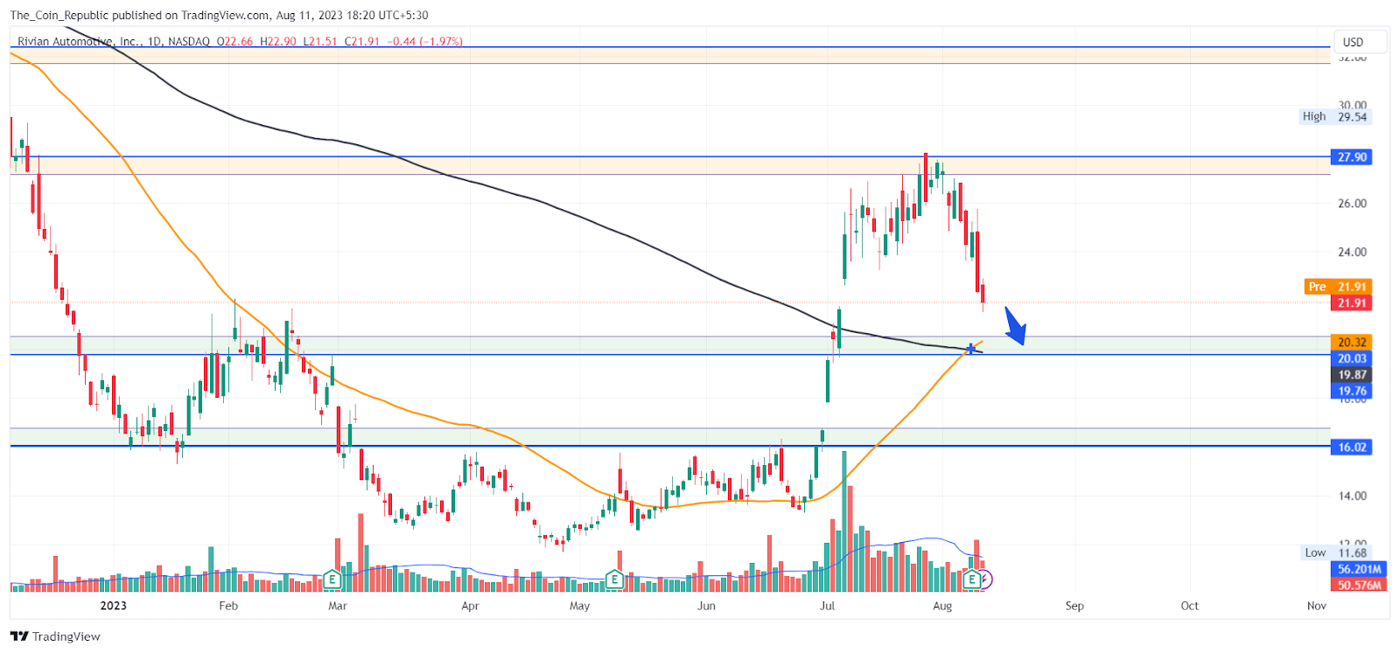Click the C21.91 close value
The width and height of the screenshot is (1400, 653).
[x=362, y=41]
